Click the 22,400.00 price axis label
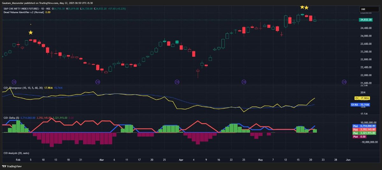This screenshot has height=170, width=382. [x=366, y=67]
